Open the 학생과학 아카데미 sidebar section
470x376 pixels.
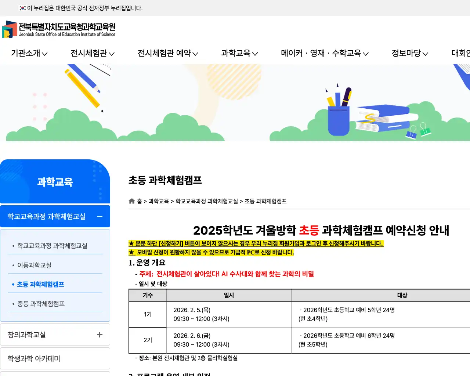click(x=33, y=358)
